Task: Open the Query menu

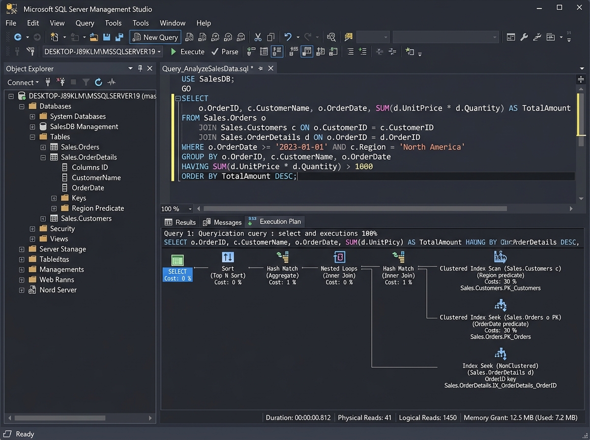Action: click(x=85, y=23)
